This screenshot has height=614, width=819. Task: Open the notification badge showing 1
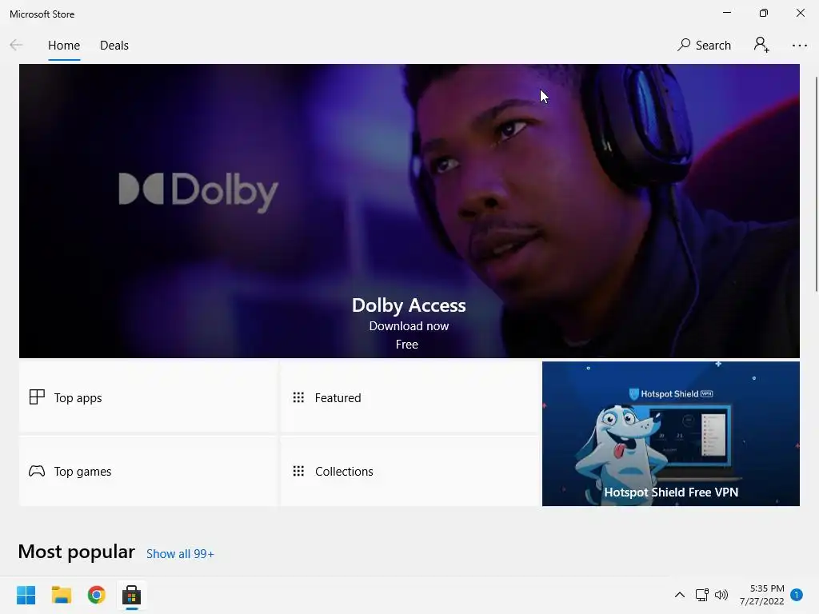(x=797, y=595)
